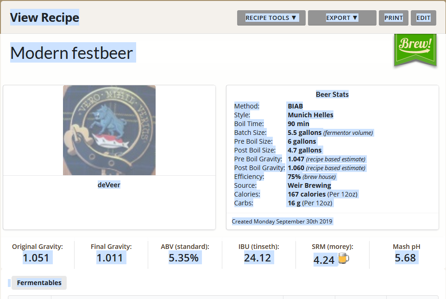Open the deVeer crest avatar image
Viewport: 446px width, 299px height.
pos(109,130)
